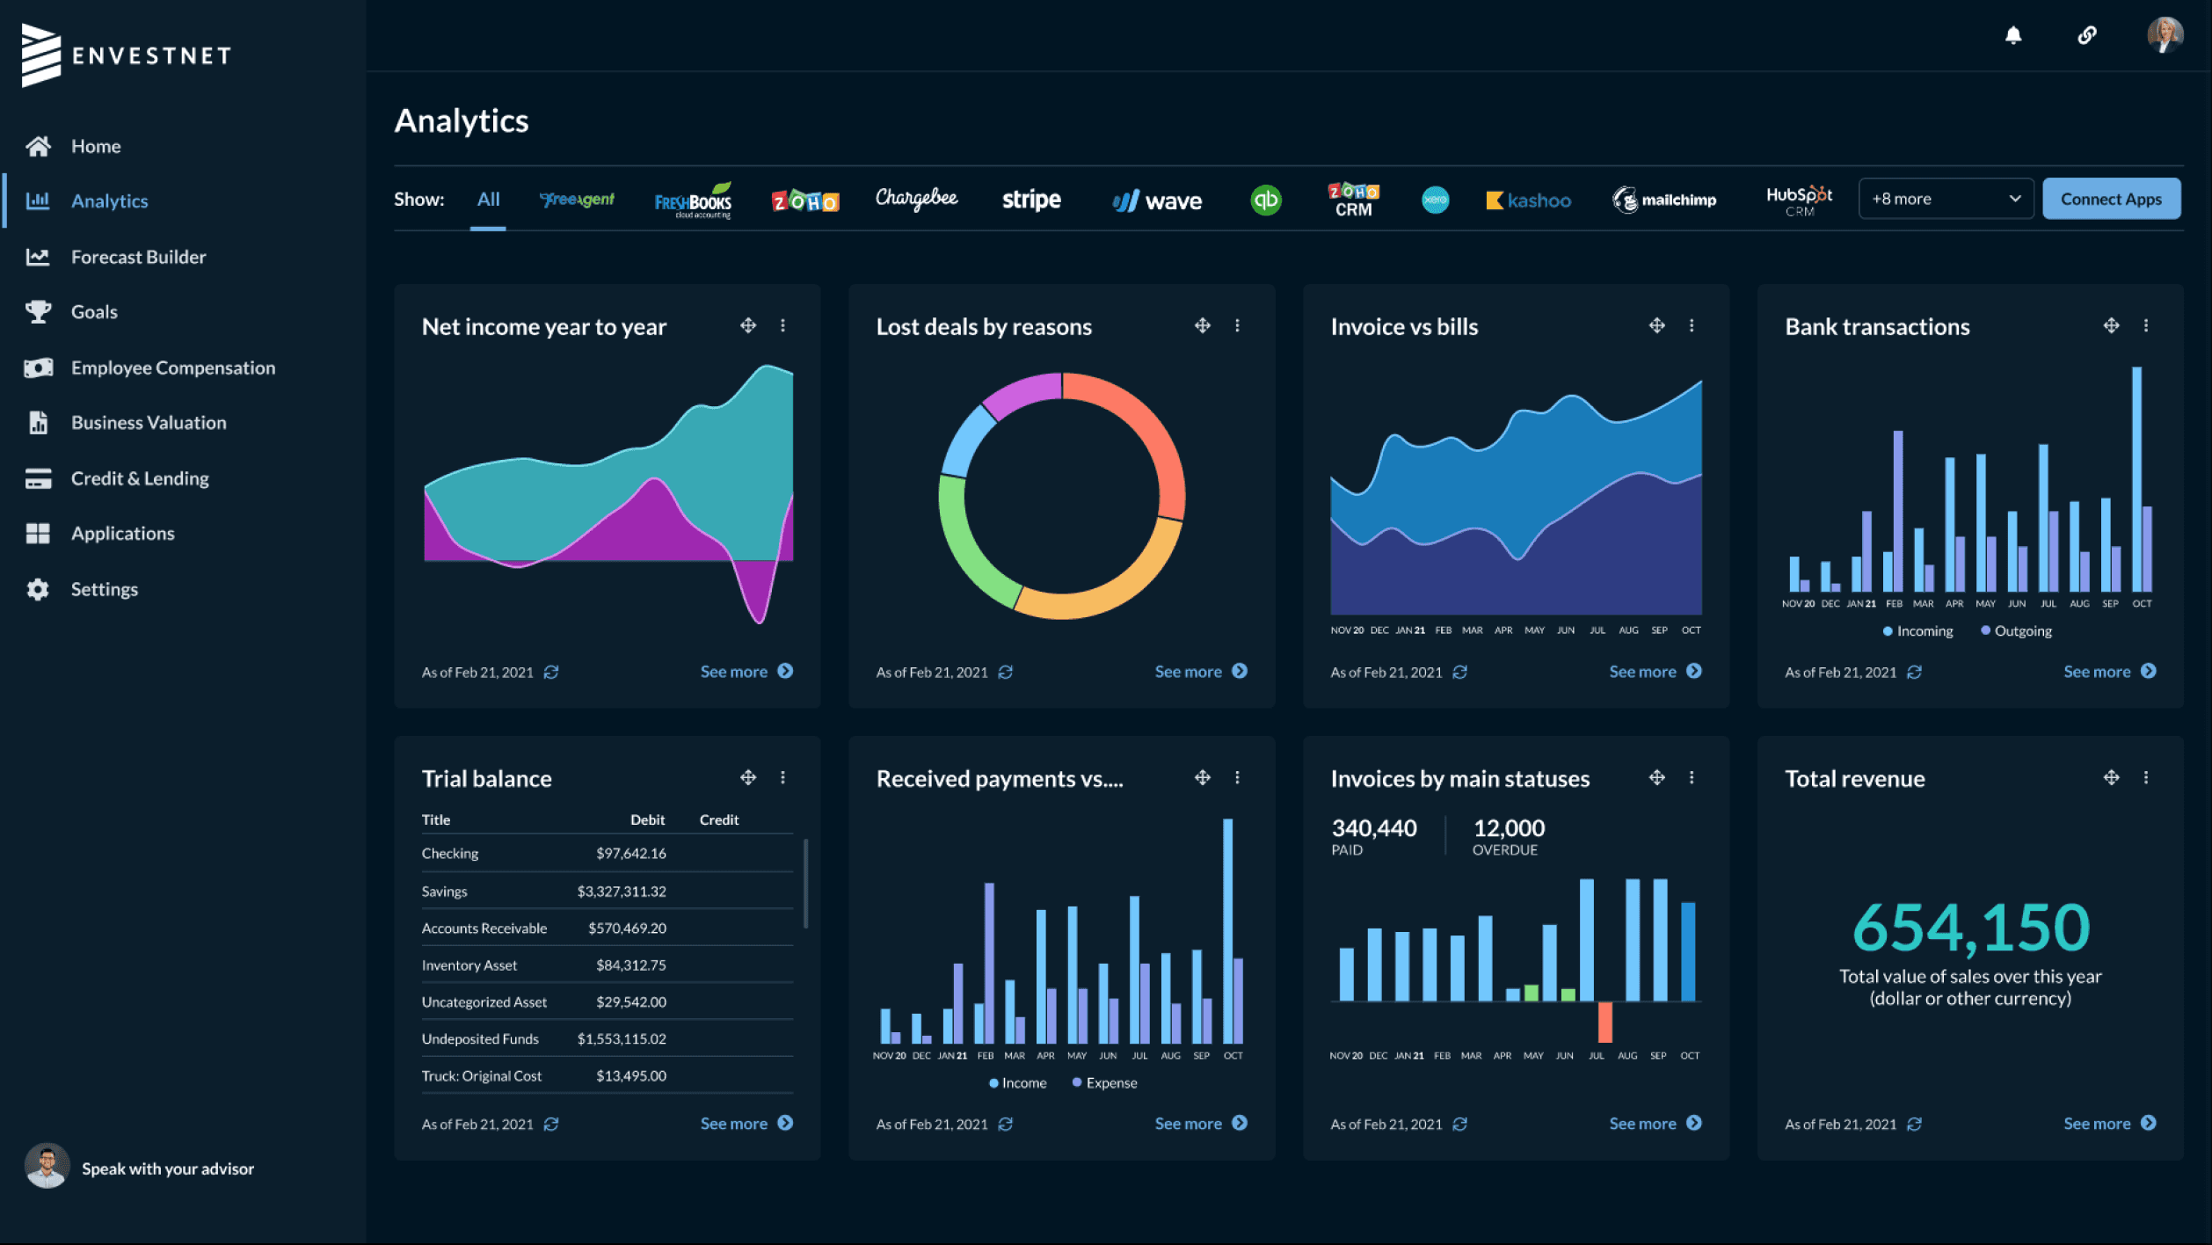Screen dimensions: 2212x1245
Task: Expand the +8 more dropdown
Action: (x=1946, y=199)
